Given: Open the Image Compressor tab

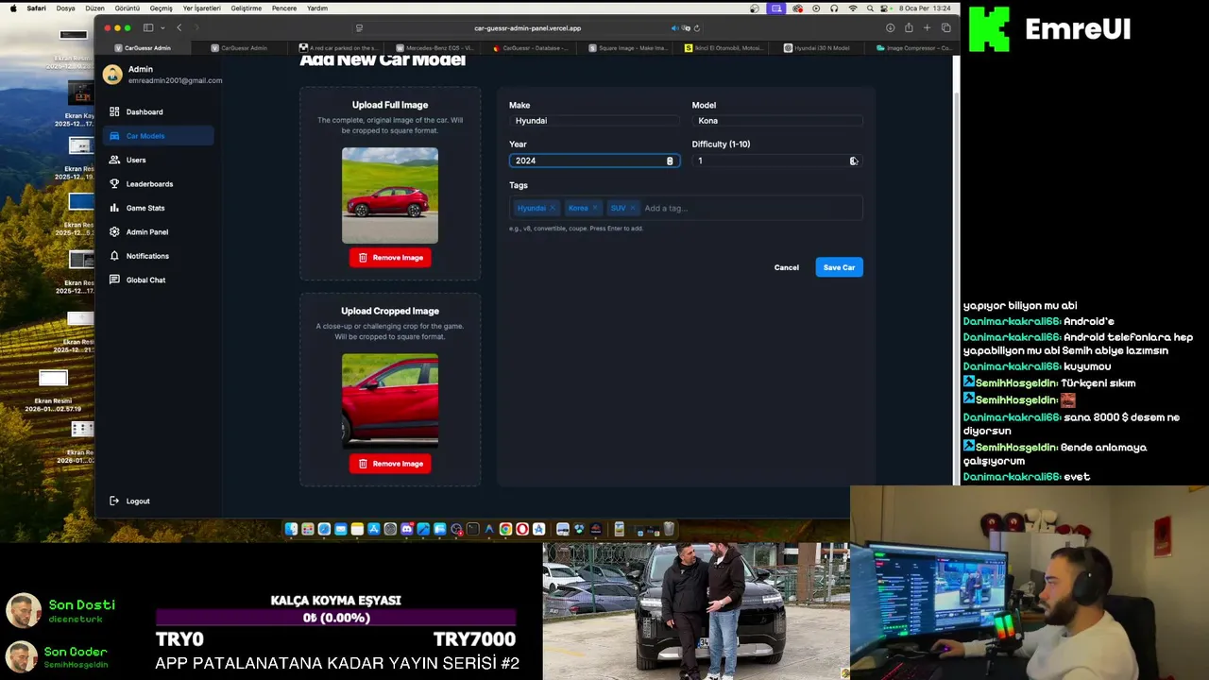Looking at the screenshot, I should (x=914, y=47).
